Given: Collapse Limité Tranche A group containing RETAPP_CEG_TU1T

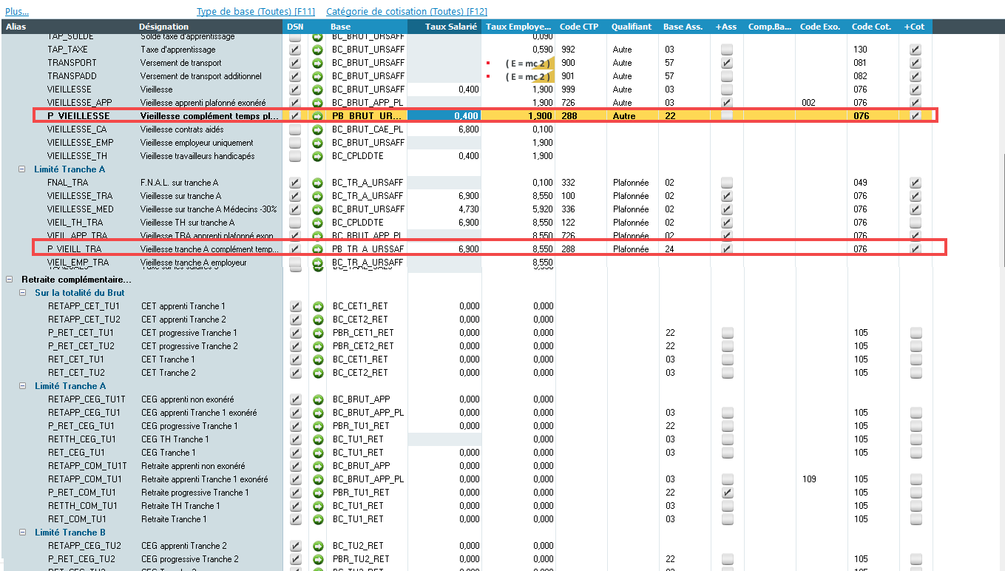Looking at the screenshot, I should pyautogui.click(x=22, y=386).
